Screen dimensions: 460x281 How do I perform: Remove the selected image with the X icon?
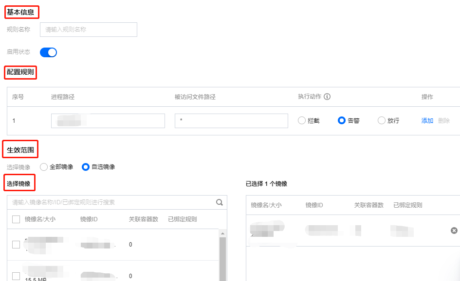point(454,231)
